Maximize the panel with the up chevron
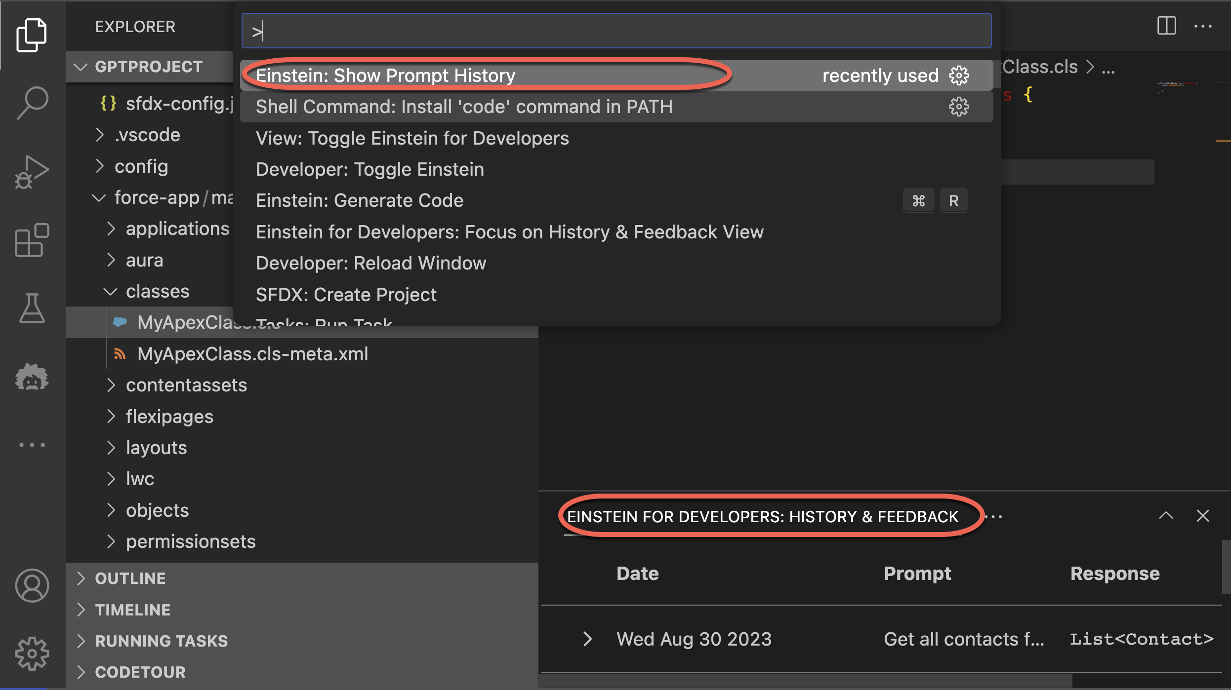The height and width of the screenshot is (690, 1231). pyautogui.click(x=1166, y=516)
